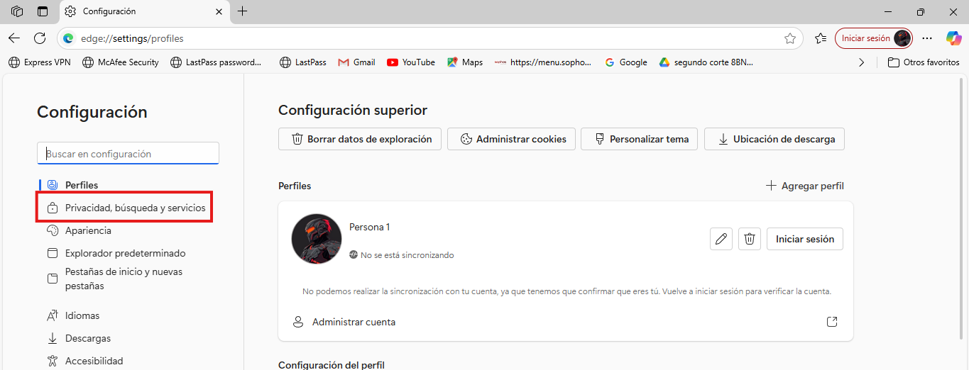Click the external link icon beside Administrar cuenta

[833, 322]
